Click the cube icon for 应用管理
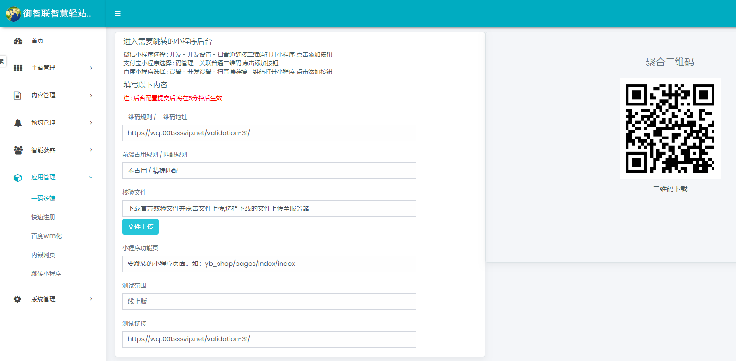This screenshot has width=736, height=361. [x=18, y=178]
